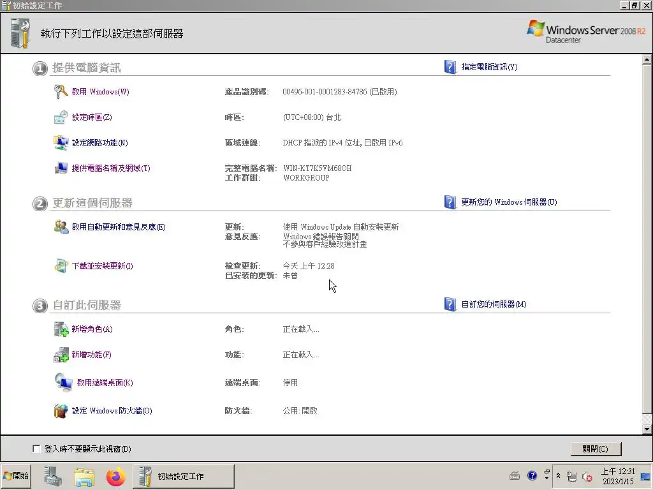This screenshot has height=490, width=653.
Task: Click the 啟用自動更新和意見反應 users icon
Action: 61,227
